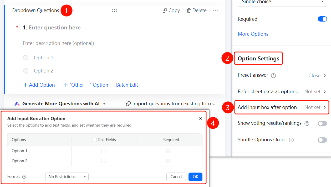Enable Show voting results/rankings toggle
The width and height of the screenshot is (331, 187).
[322, 123]
